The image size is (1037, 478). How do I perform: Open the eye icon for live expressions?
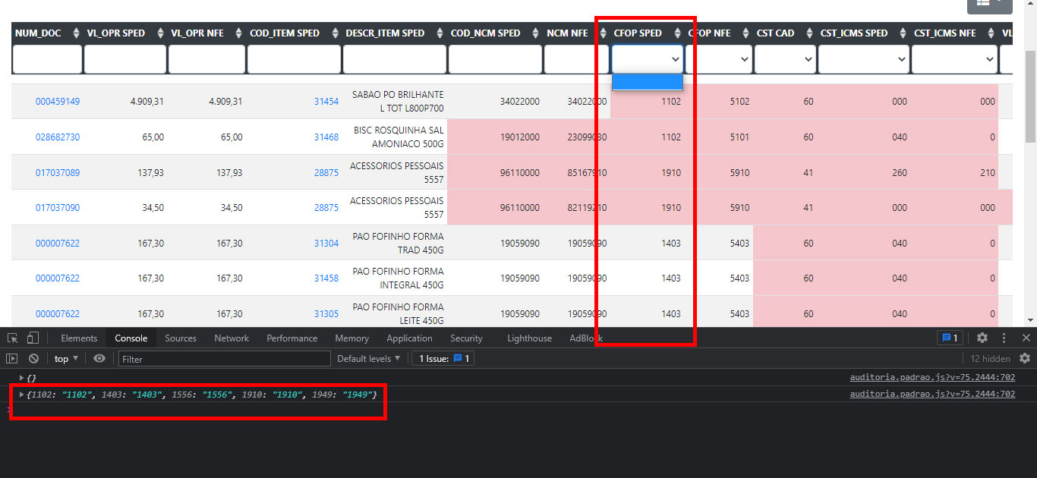[x=98, y=358]
